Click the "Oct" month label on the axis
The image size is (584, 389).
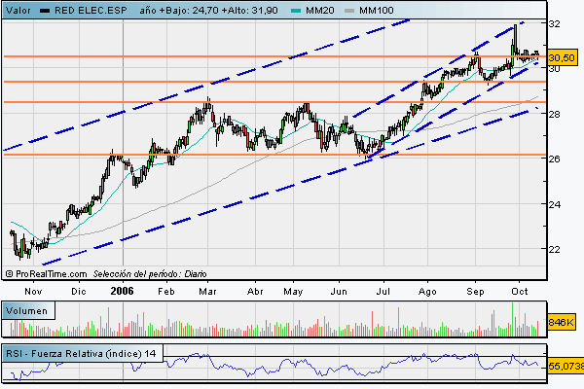click(520, 292)
